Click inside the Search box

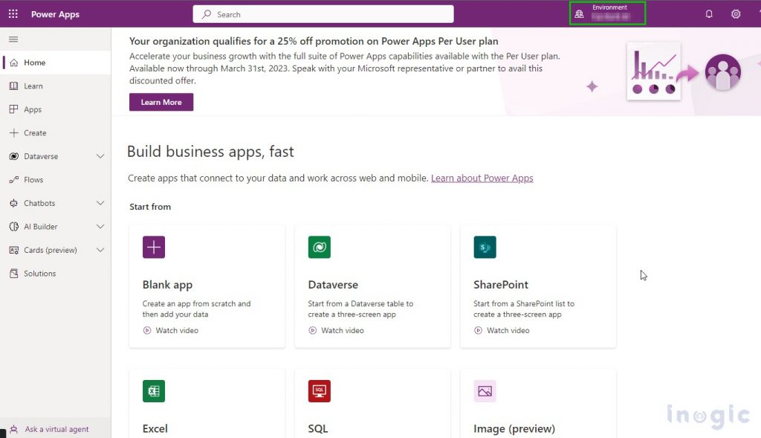(x=323, y=14)
